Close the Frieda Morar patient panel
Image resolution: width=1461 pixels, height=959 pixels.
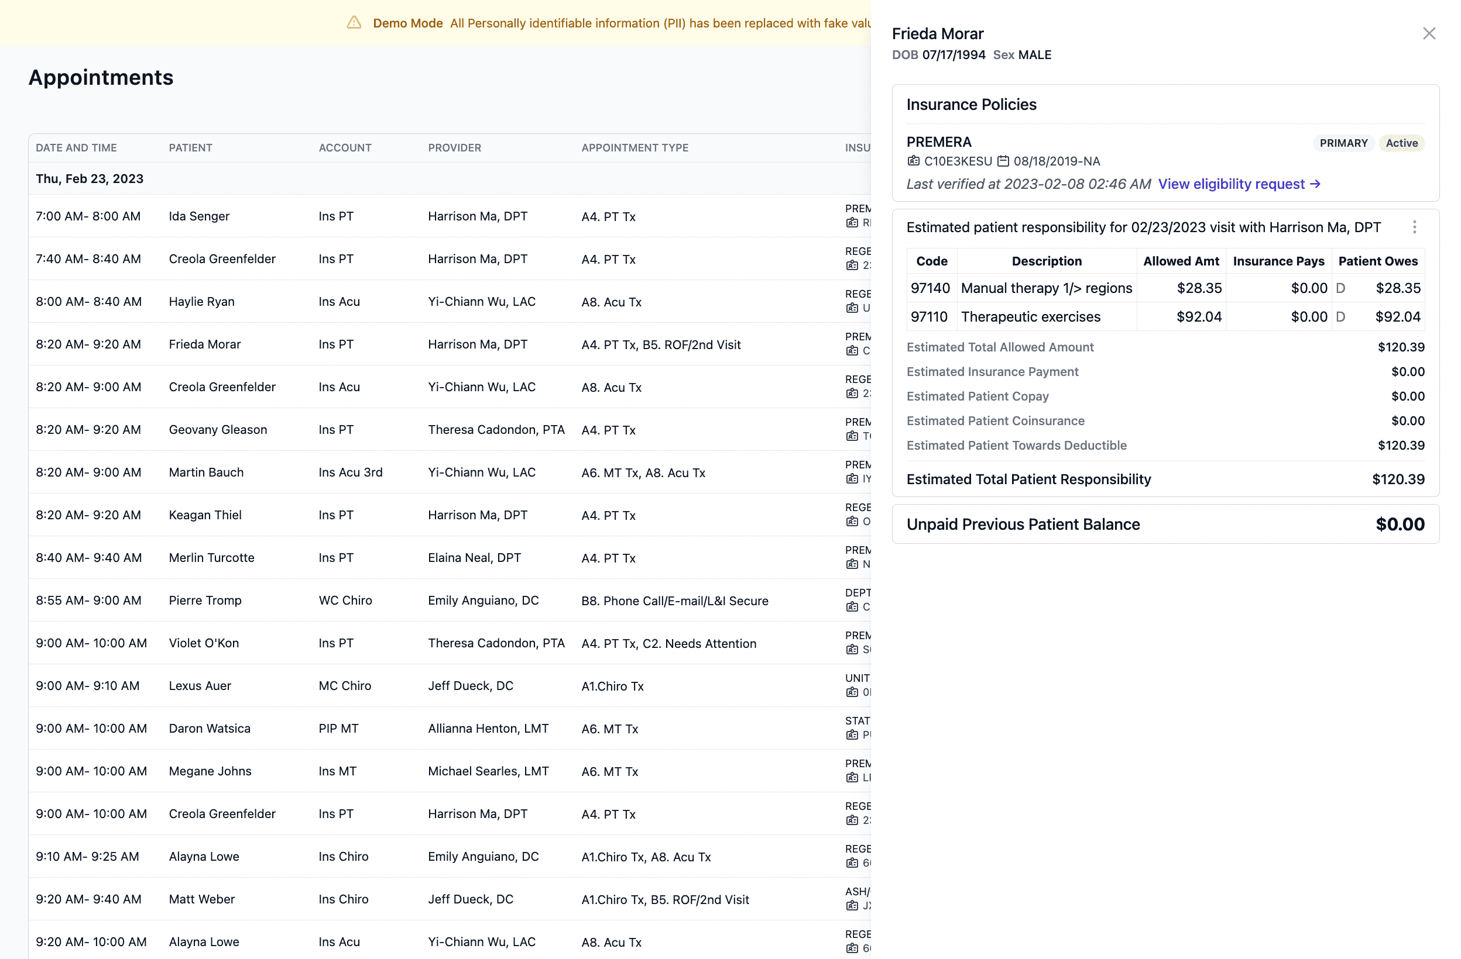pyautogui.click(x=1428, y=34)
